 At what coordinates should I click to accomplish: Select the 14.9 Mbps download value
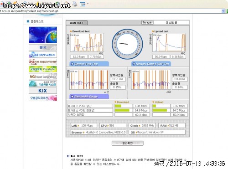point(141,110)
